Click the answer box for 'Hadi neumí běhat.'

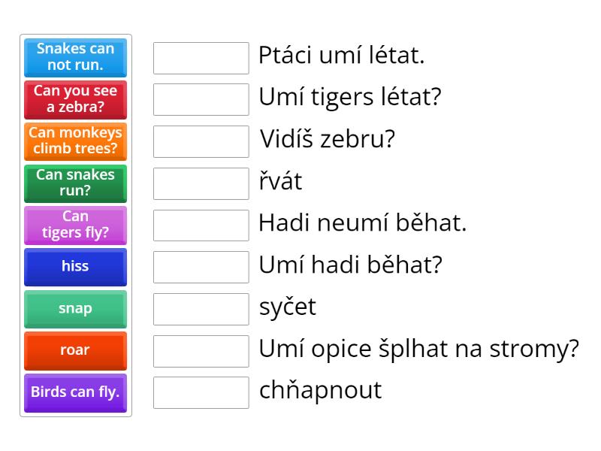tap(201, 225)
